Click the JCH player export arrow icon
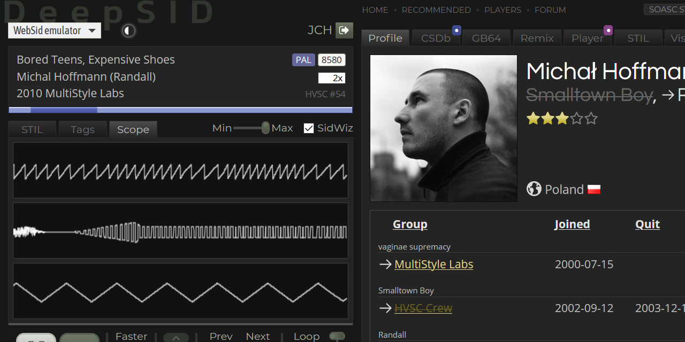Screen dimensions: 685x342 [x=344, y=30]
